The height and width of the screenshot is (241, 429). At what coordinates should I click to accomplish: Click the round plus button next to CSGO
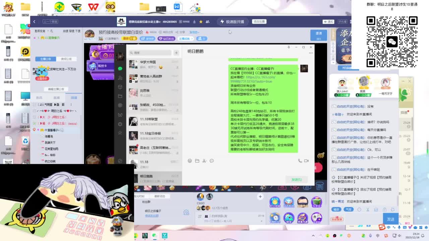tap(260, 196)
